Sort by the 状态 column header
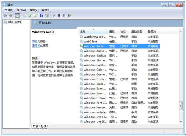 click(x=124, y=32)
